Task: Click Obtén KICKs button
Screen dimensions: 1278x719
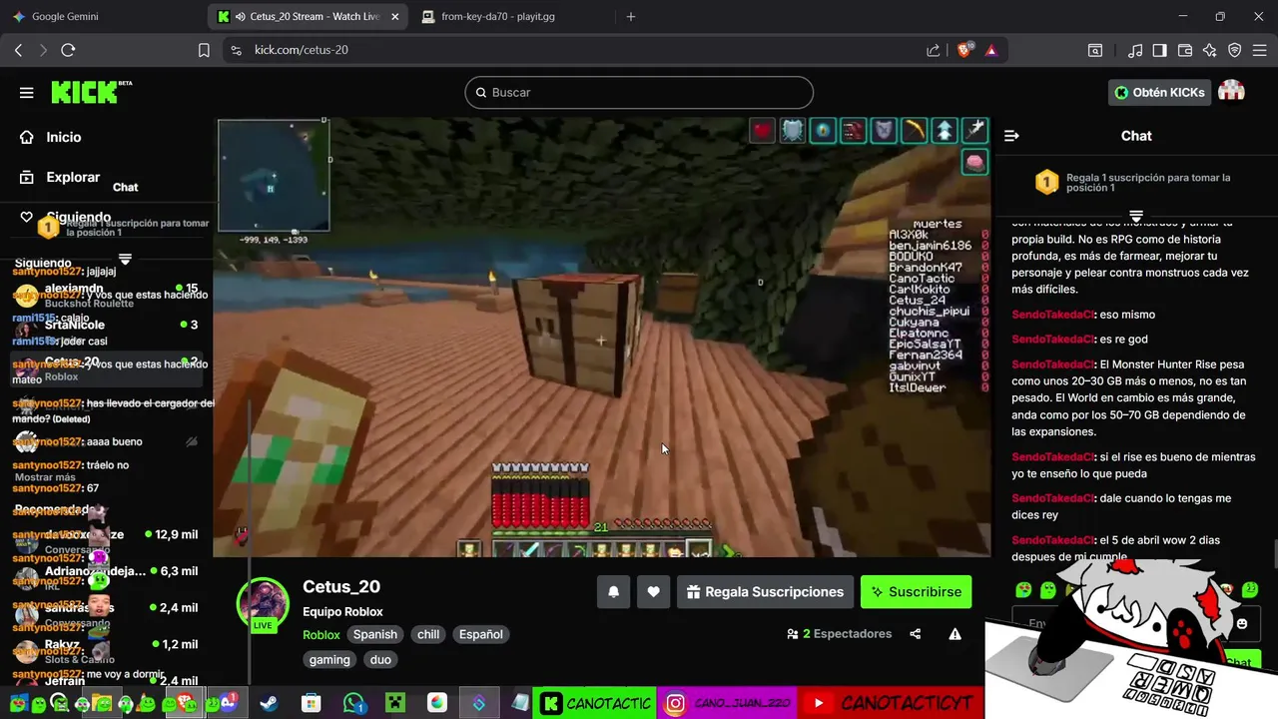Action: (x=1159, y=92)
